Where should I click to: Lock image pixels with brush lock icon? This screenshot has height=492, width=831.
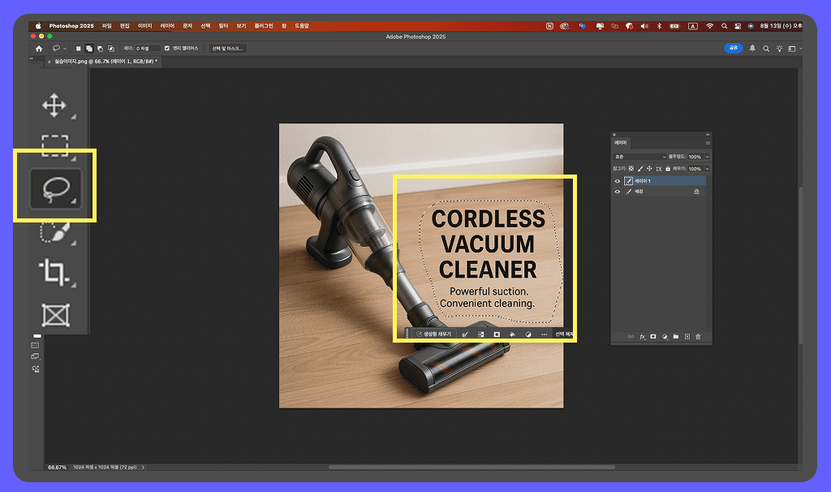(640, 169)
